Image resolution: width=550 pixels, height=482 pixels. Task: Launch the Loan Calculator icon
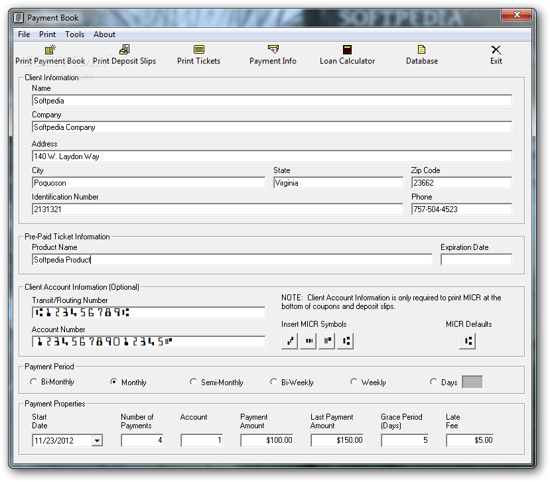tap(347, 50)
